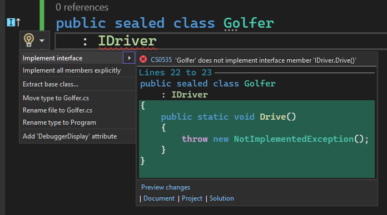Viewport: 387px width, 215px height.
Task: Expand the Implement interface submenu arrow
Action: pos(129,58)
